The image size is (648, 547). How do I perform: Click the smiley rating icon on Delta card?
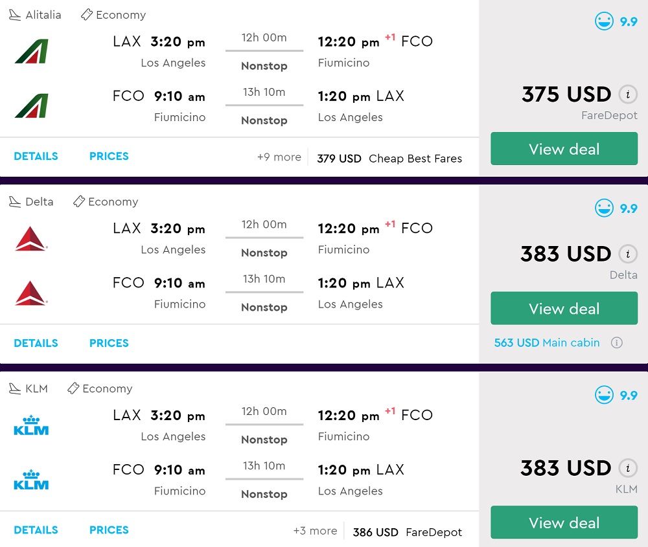click(604, 208)
